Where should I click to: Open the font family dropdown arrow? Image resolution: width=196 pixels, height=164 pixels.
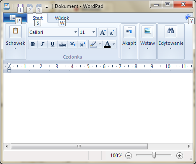tap(75, 32)
